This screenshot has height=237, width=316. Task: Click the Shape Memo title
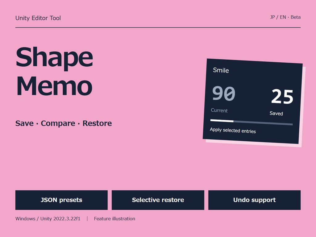coord(54,71)
